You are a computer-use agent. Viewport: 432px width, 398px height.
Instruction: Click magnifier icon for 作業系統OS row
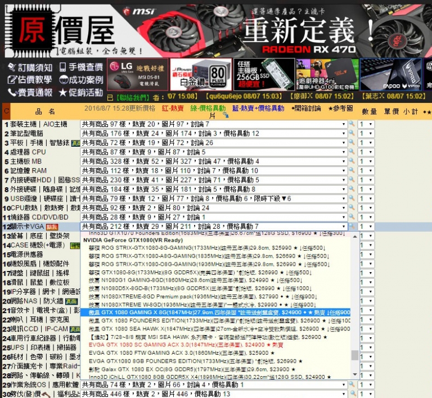352,385
